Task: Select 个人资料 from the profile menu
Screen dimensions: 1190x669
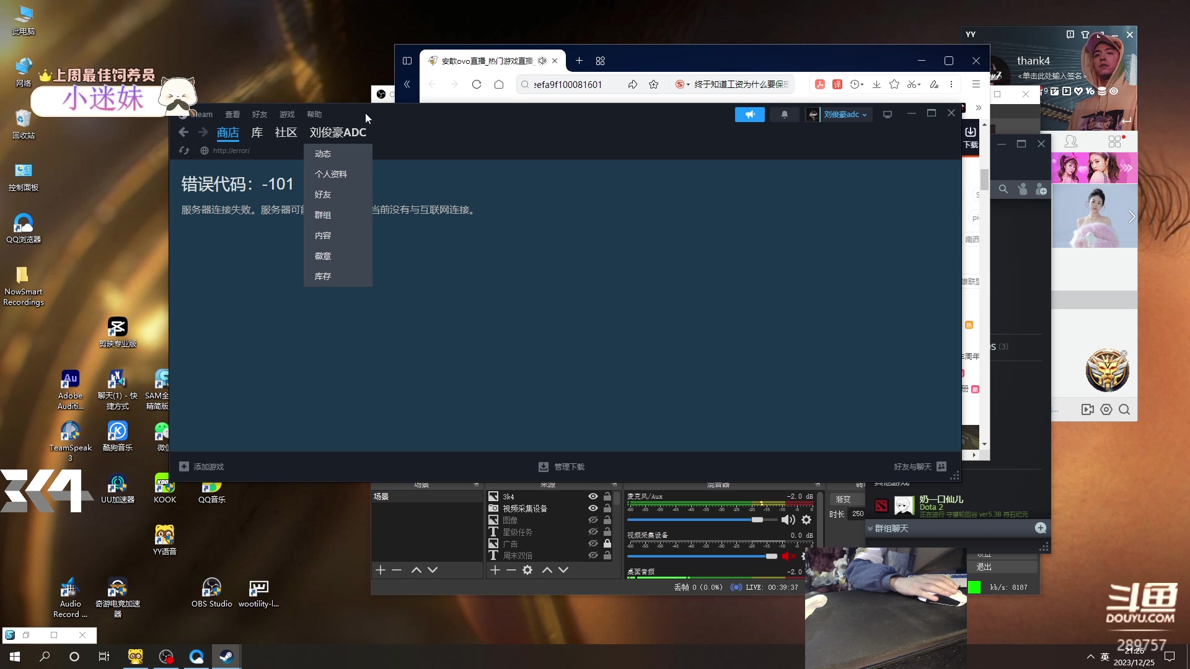Action: point(330,174)
